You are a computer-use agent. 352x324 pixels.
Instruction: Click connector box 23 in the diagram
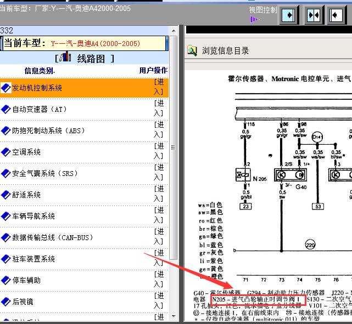(x=245, y=206)
